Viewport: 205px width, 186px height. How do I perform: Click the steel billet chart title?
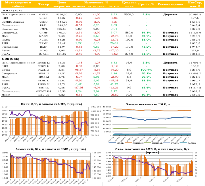click(x=152, y=151)
